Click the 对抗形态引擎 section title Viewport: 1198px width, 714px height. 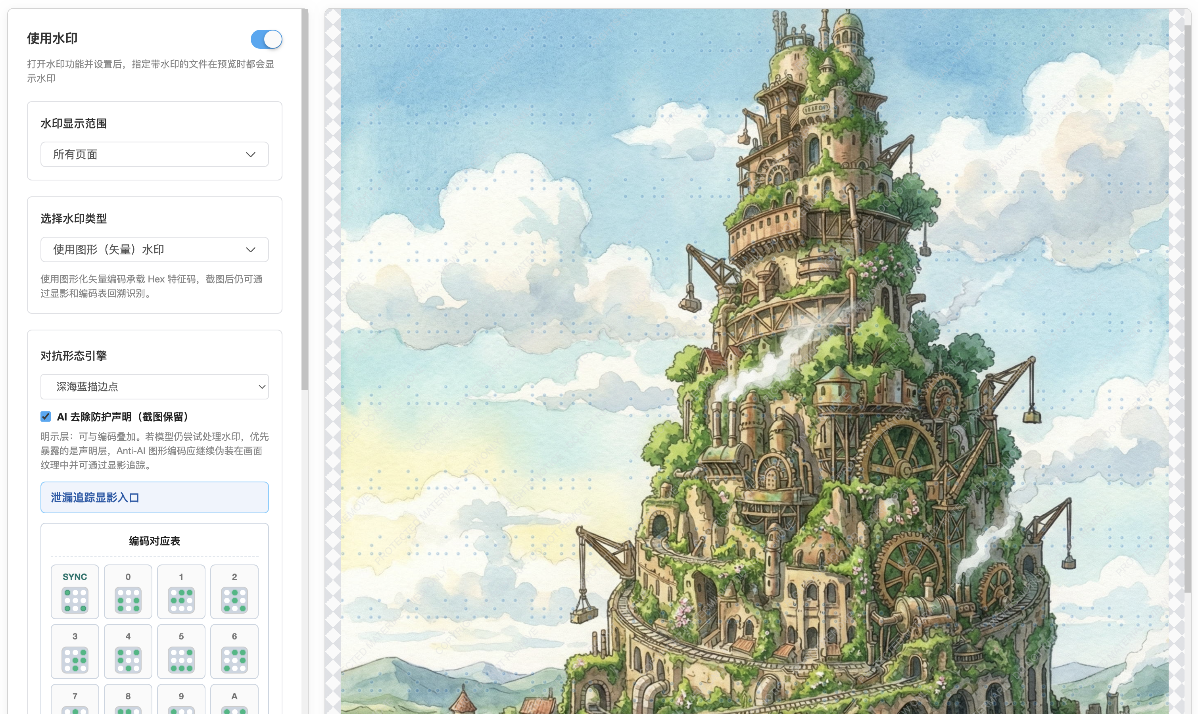point(74,355)
